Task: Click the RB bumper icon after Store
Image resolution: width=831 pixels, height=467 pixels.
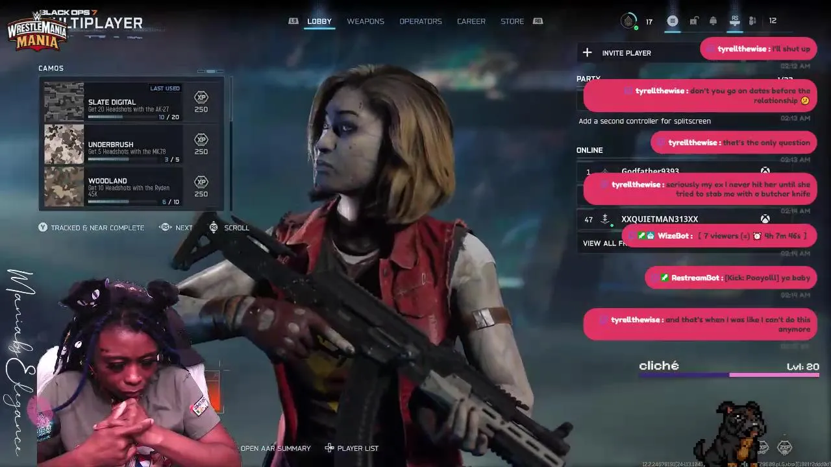Action: pyautogui.click(x=538, y=21)
